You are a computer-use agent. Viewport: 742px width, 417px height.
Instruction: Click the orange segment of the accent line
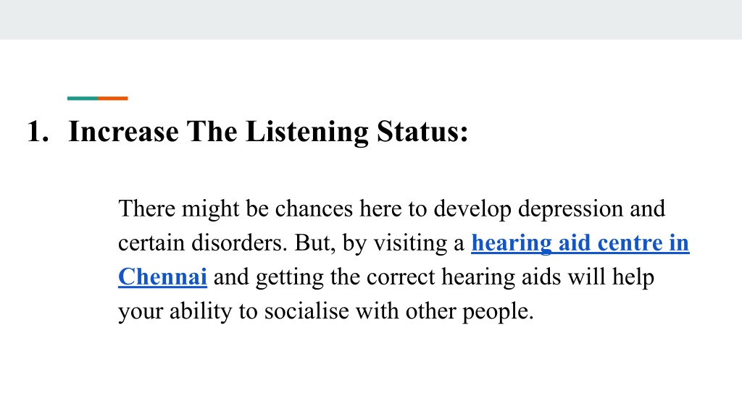pos(113,98)
